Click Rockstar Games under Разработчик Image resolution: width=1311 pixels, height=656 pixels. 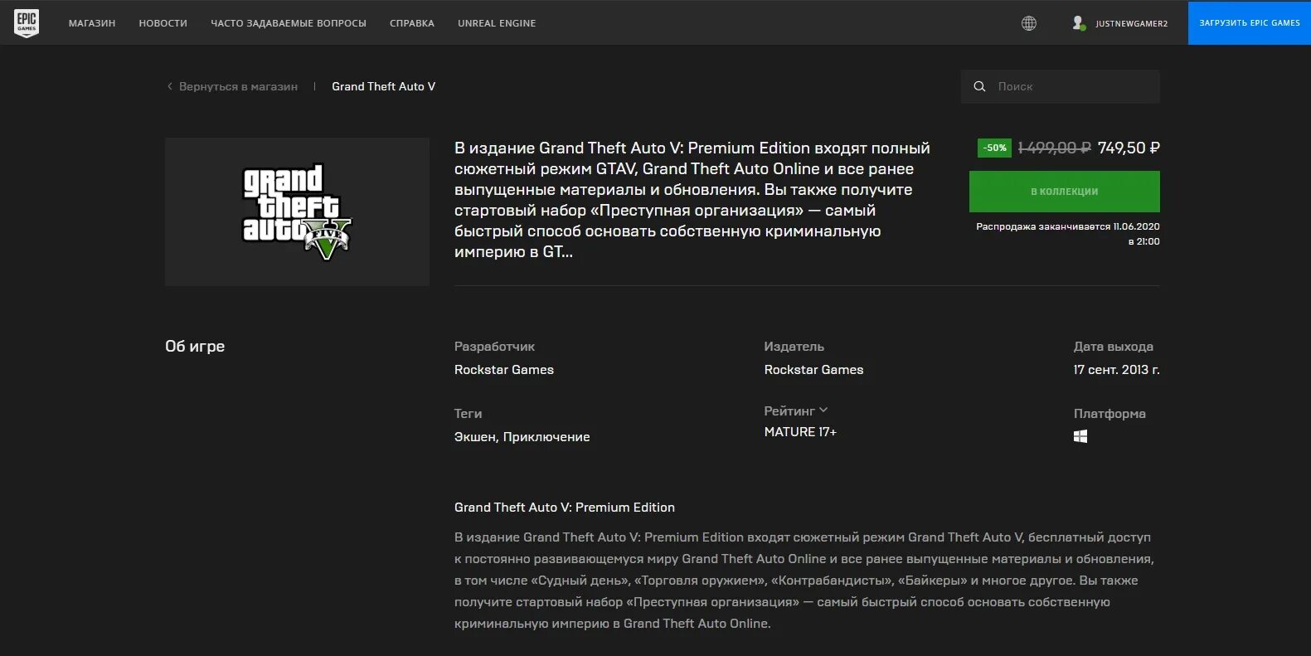click(504, 370)
